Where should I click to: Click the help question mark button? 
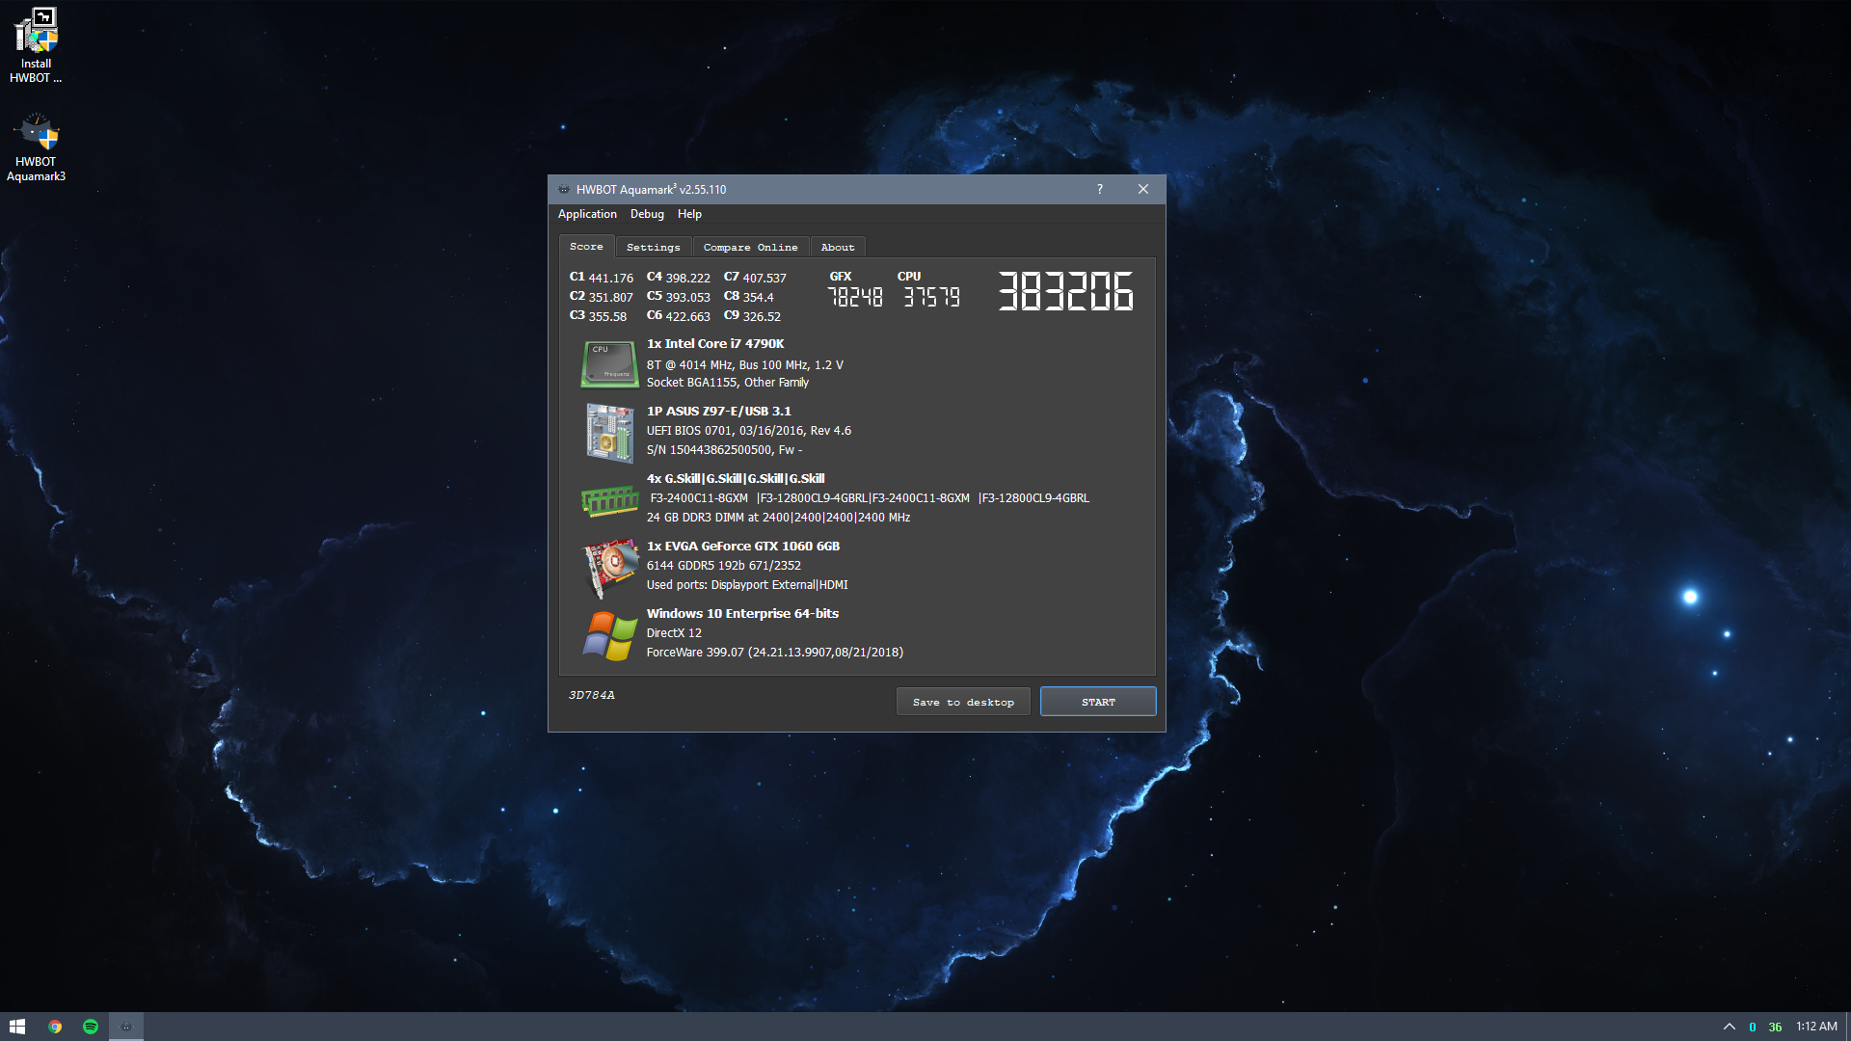pyautogui.click(x=1099, y=189)
